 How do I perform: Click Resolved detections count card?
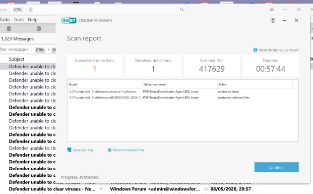coord(153,66)
